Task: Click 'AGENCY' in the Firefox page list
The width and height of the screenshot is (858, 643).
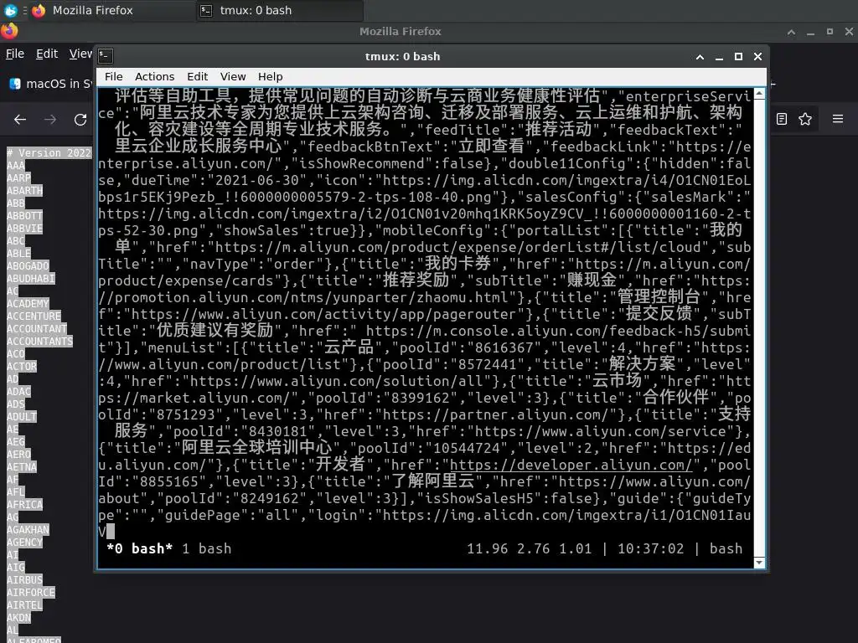Action: (x=24, y=543)
